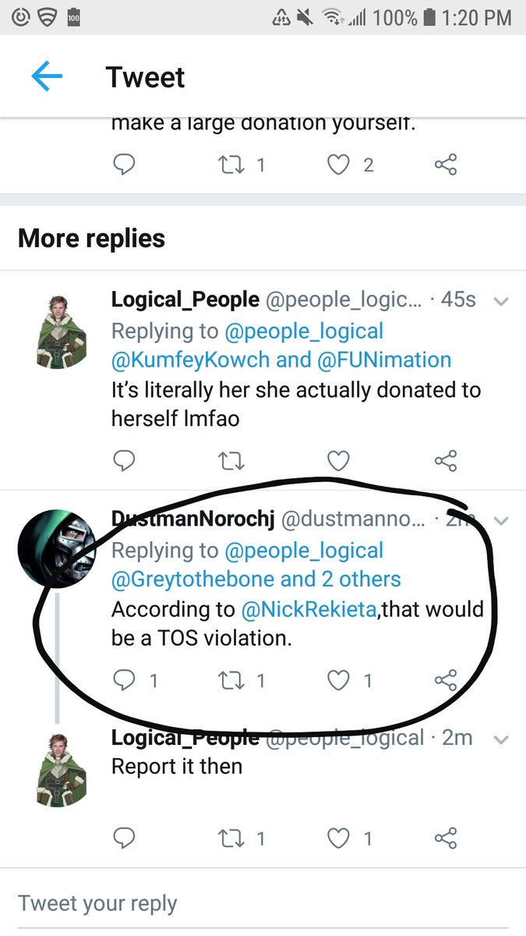
Task: Like DustmanNorochj's TOS violation tweet
Action: coord(338,681)
